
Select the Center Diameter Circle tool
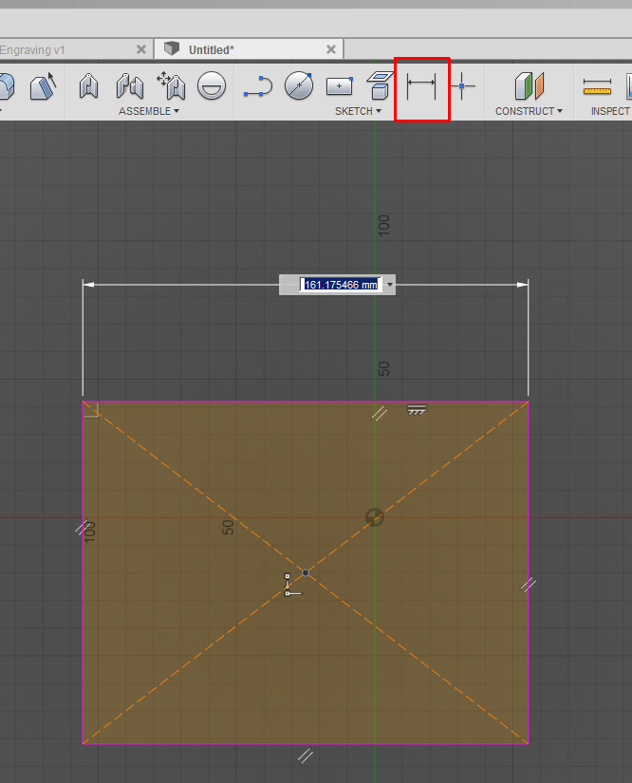click(x=299, y=85)
